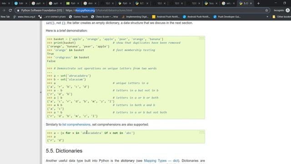Open the 'New Tab' bookmark
The width and height of the screenshot is (291, 164).
5,17
